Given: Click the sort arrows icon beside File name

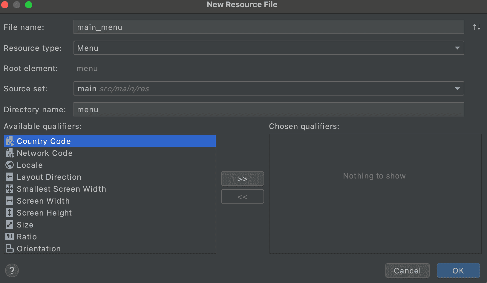Looking at the screenshot, I should [477, 27].
